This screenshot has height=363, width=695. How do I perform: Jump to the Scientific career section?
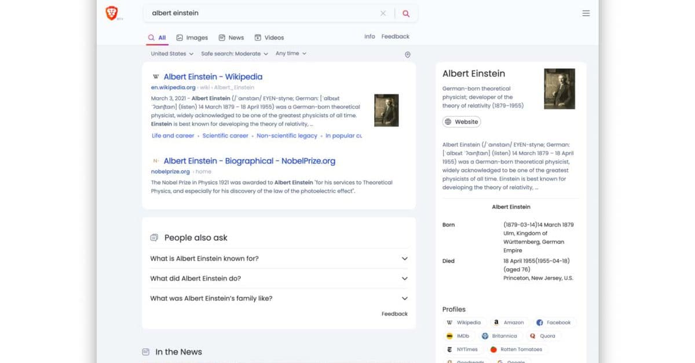click(x=225, y=136)
